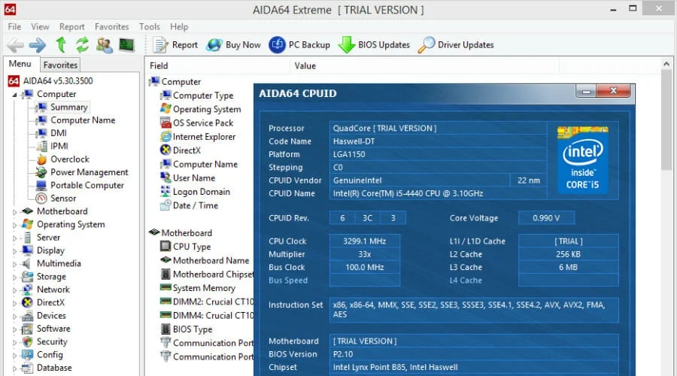Open the View menu

tap(40, 27)
